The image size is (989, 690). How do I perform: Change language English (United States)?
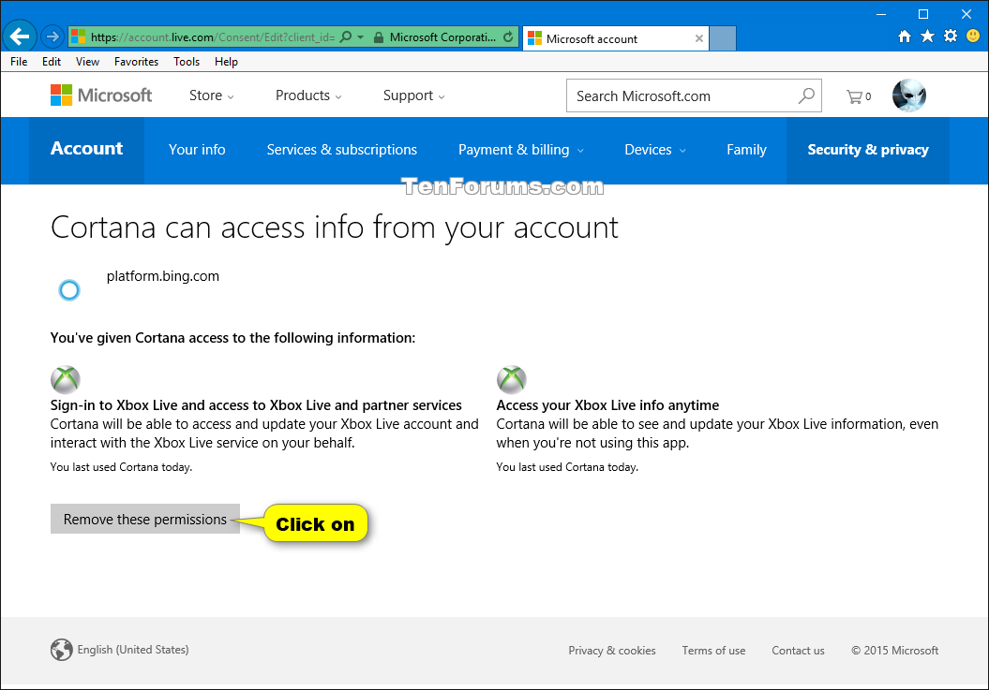pyautogui.click(x=133, y=650)
